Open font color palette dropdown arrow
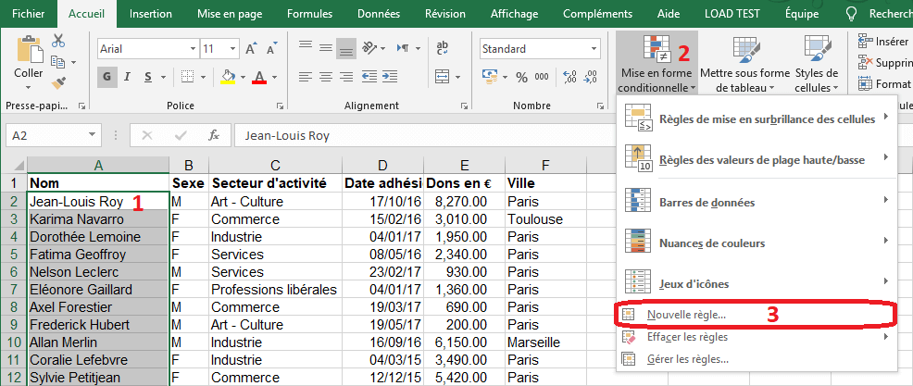913x386 pixels. click(274, 77)
